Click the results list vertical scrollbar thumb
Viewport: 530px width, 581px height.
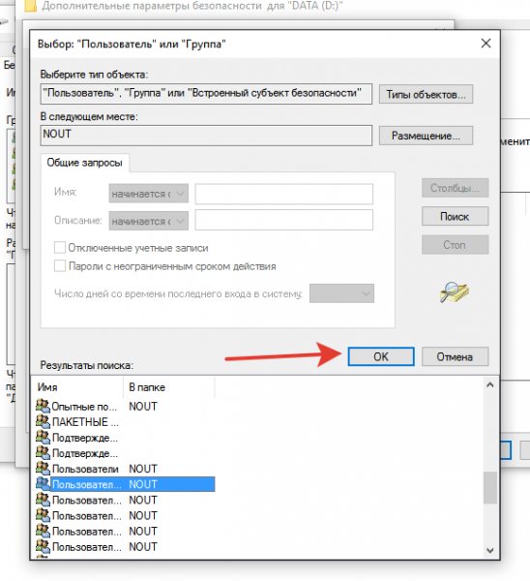[x=490, y=487]
